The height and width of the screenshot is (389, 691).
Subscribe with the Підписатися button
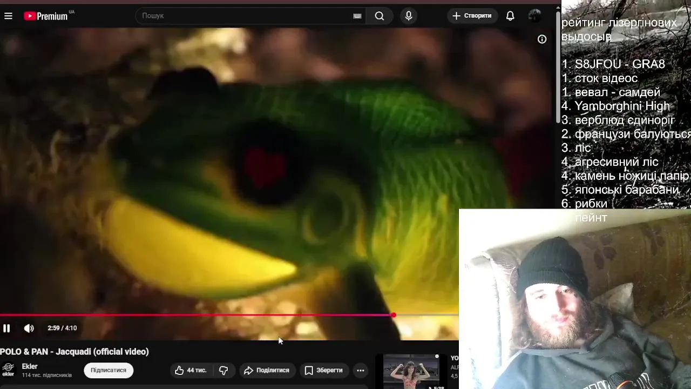click(109, 370)
